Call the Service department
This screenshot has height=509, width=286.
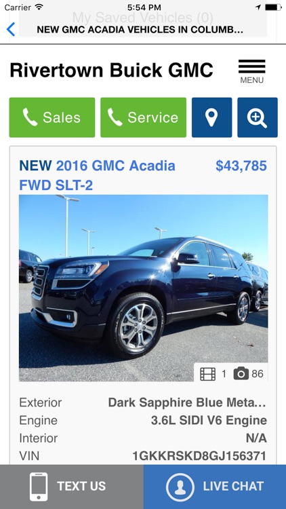click(143, 117)
